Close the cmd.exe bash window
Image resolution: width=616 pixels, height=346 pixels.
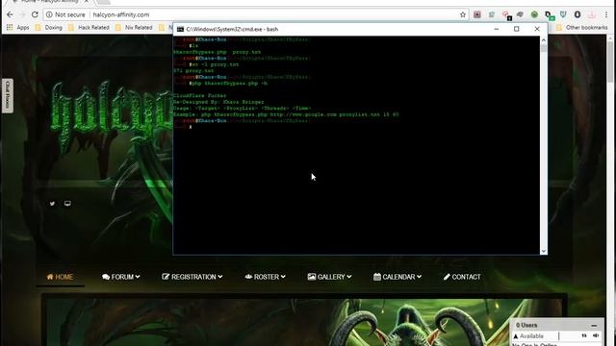point(537,29)
